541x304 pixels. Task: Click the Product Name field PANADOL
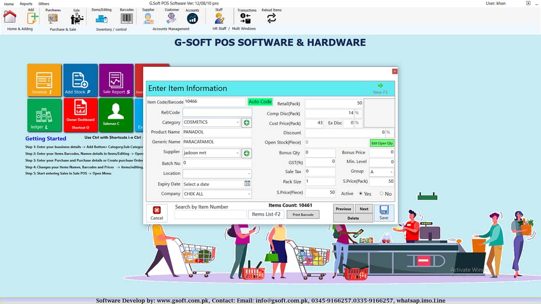[217, 132]
